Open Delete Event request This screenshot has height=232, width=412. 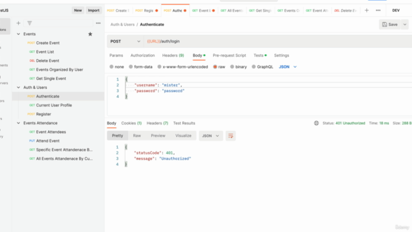coord(47,61)
